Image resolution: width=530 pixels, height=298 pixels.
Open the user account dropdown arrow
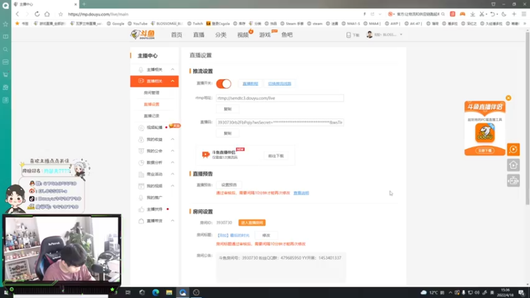[x=401, y=34]
